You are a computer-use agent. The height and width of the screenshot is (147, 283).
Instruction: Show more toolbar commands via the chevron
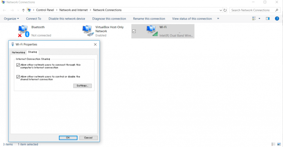pos(218,18)
